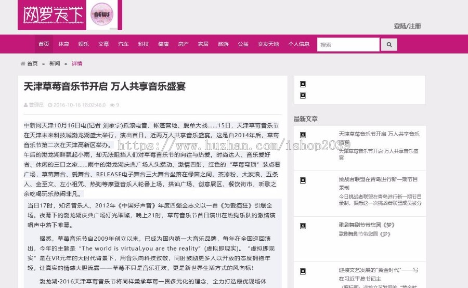The height and width of the screenshot is (288, 468).
Task: Open thumbnail for 歌剧舞剧节 sidebar article
Action: click(303, 226)
